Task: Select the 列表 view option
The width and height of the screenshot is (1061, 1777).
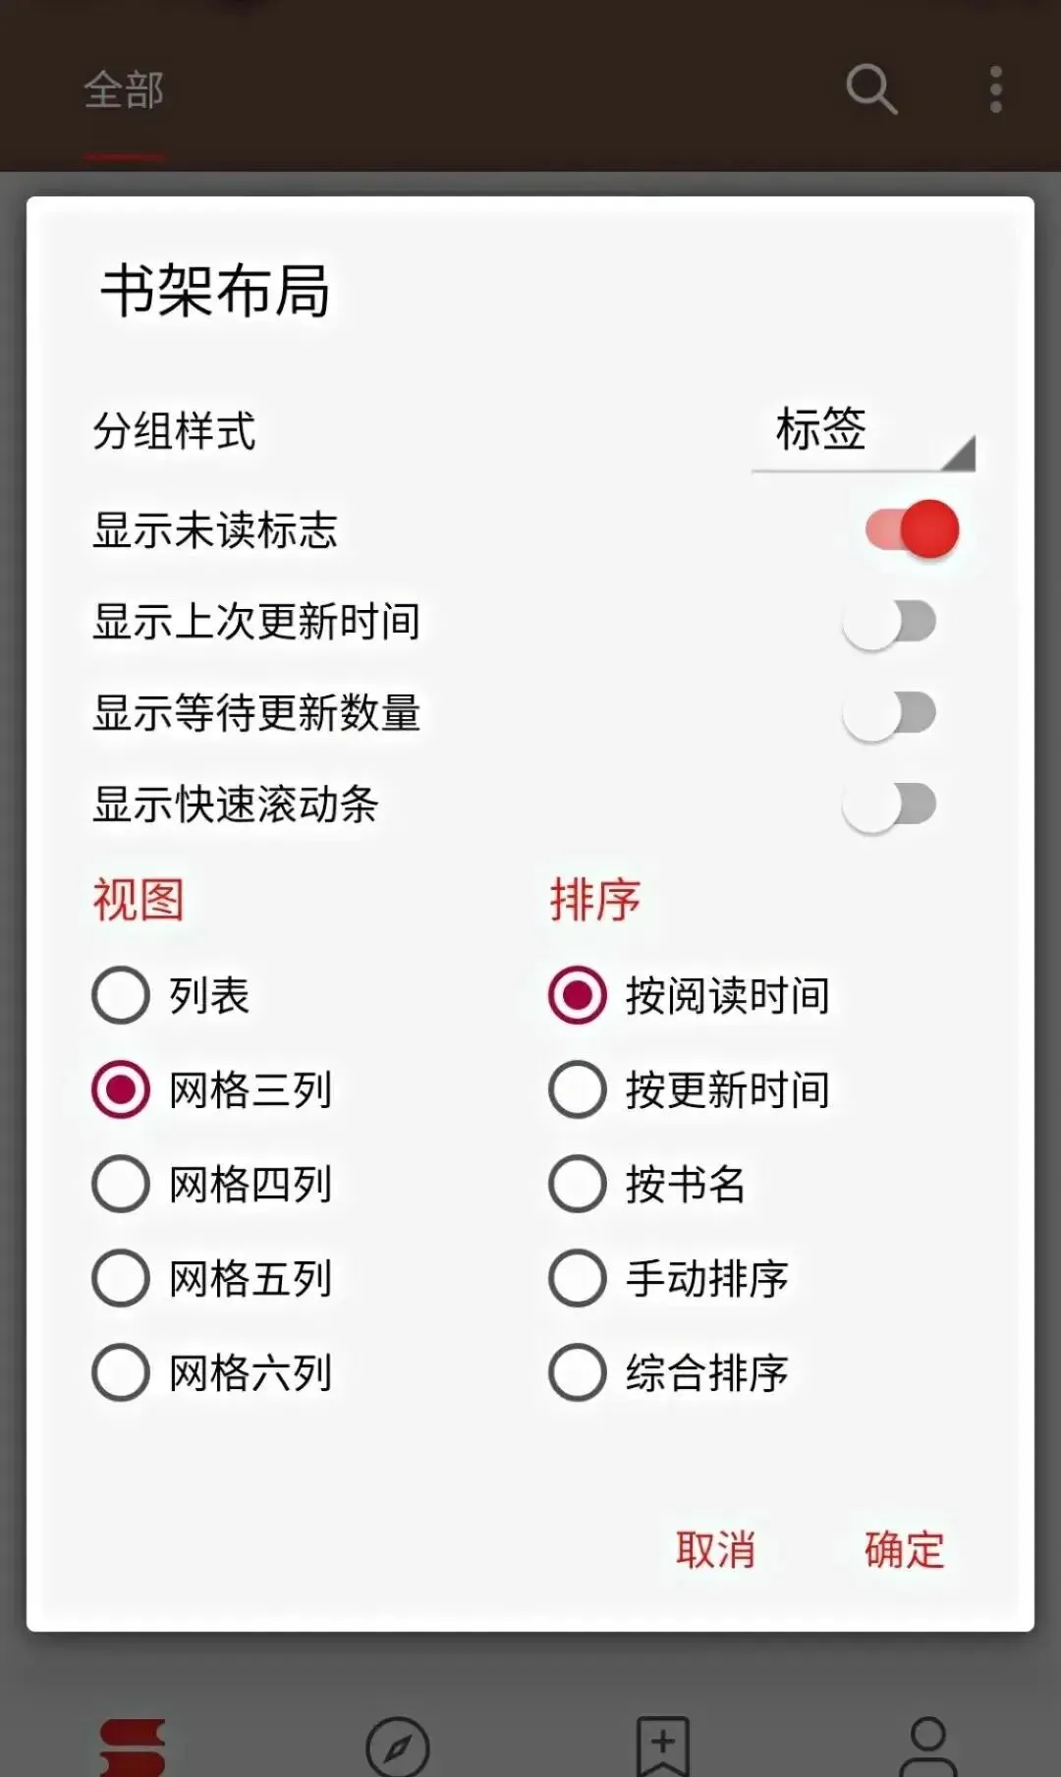Action: tap(121, 995)
